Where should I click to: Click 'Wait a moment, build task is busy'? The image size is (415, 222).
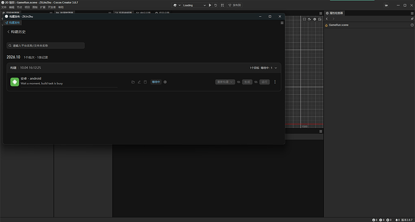tap(41, 83)
